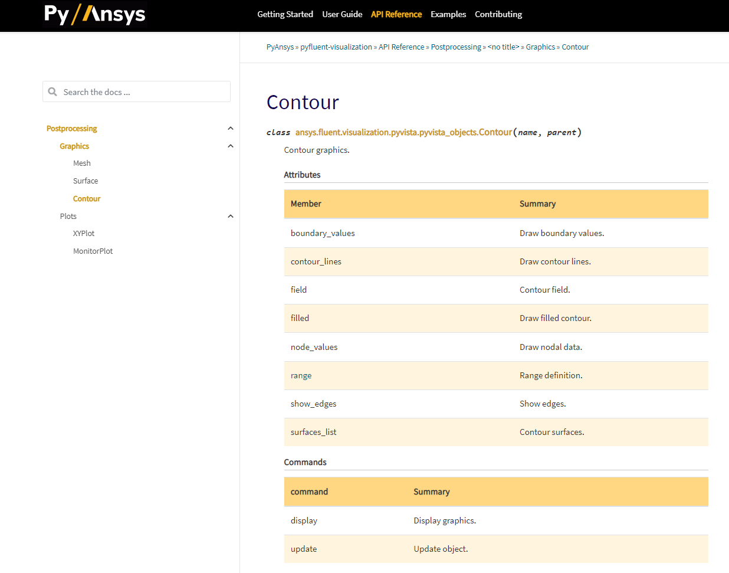Click Postprocessing breadcrumb link
Image resolution: width=729 pixels, height=573 pixels.
pyautogui.click(x=456, y=47)
